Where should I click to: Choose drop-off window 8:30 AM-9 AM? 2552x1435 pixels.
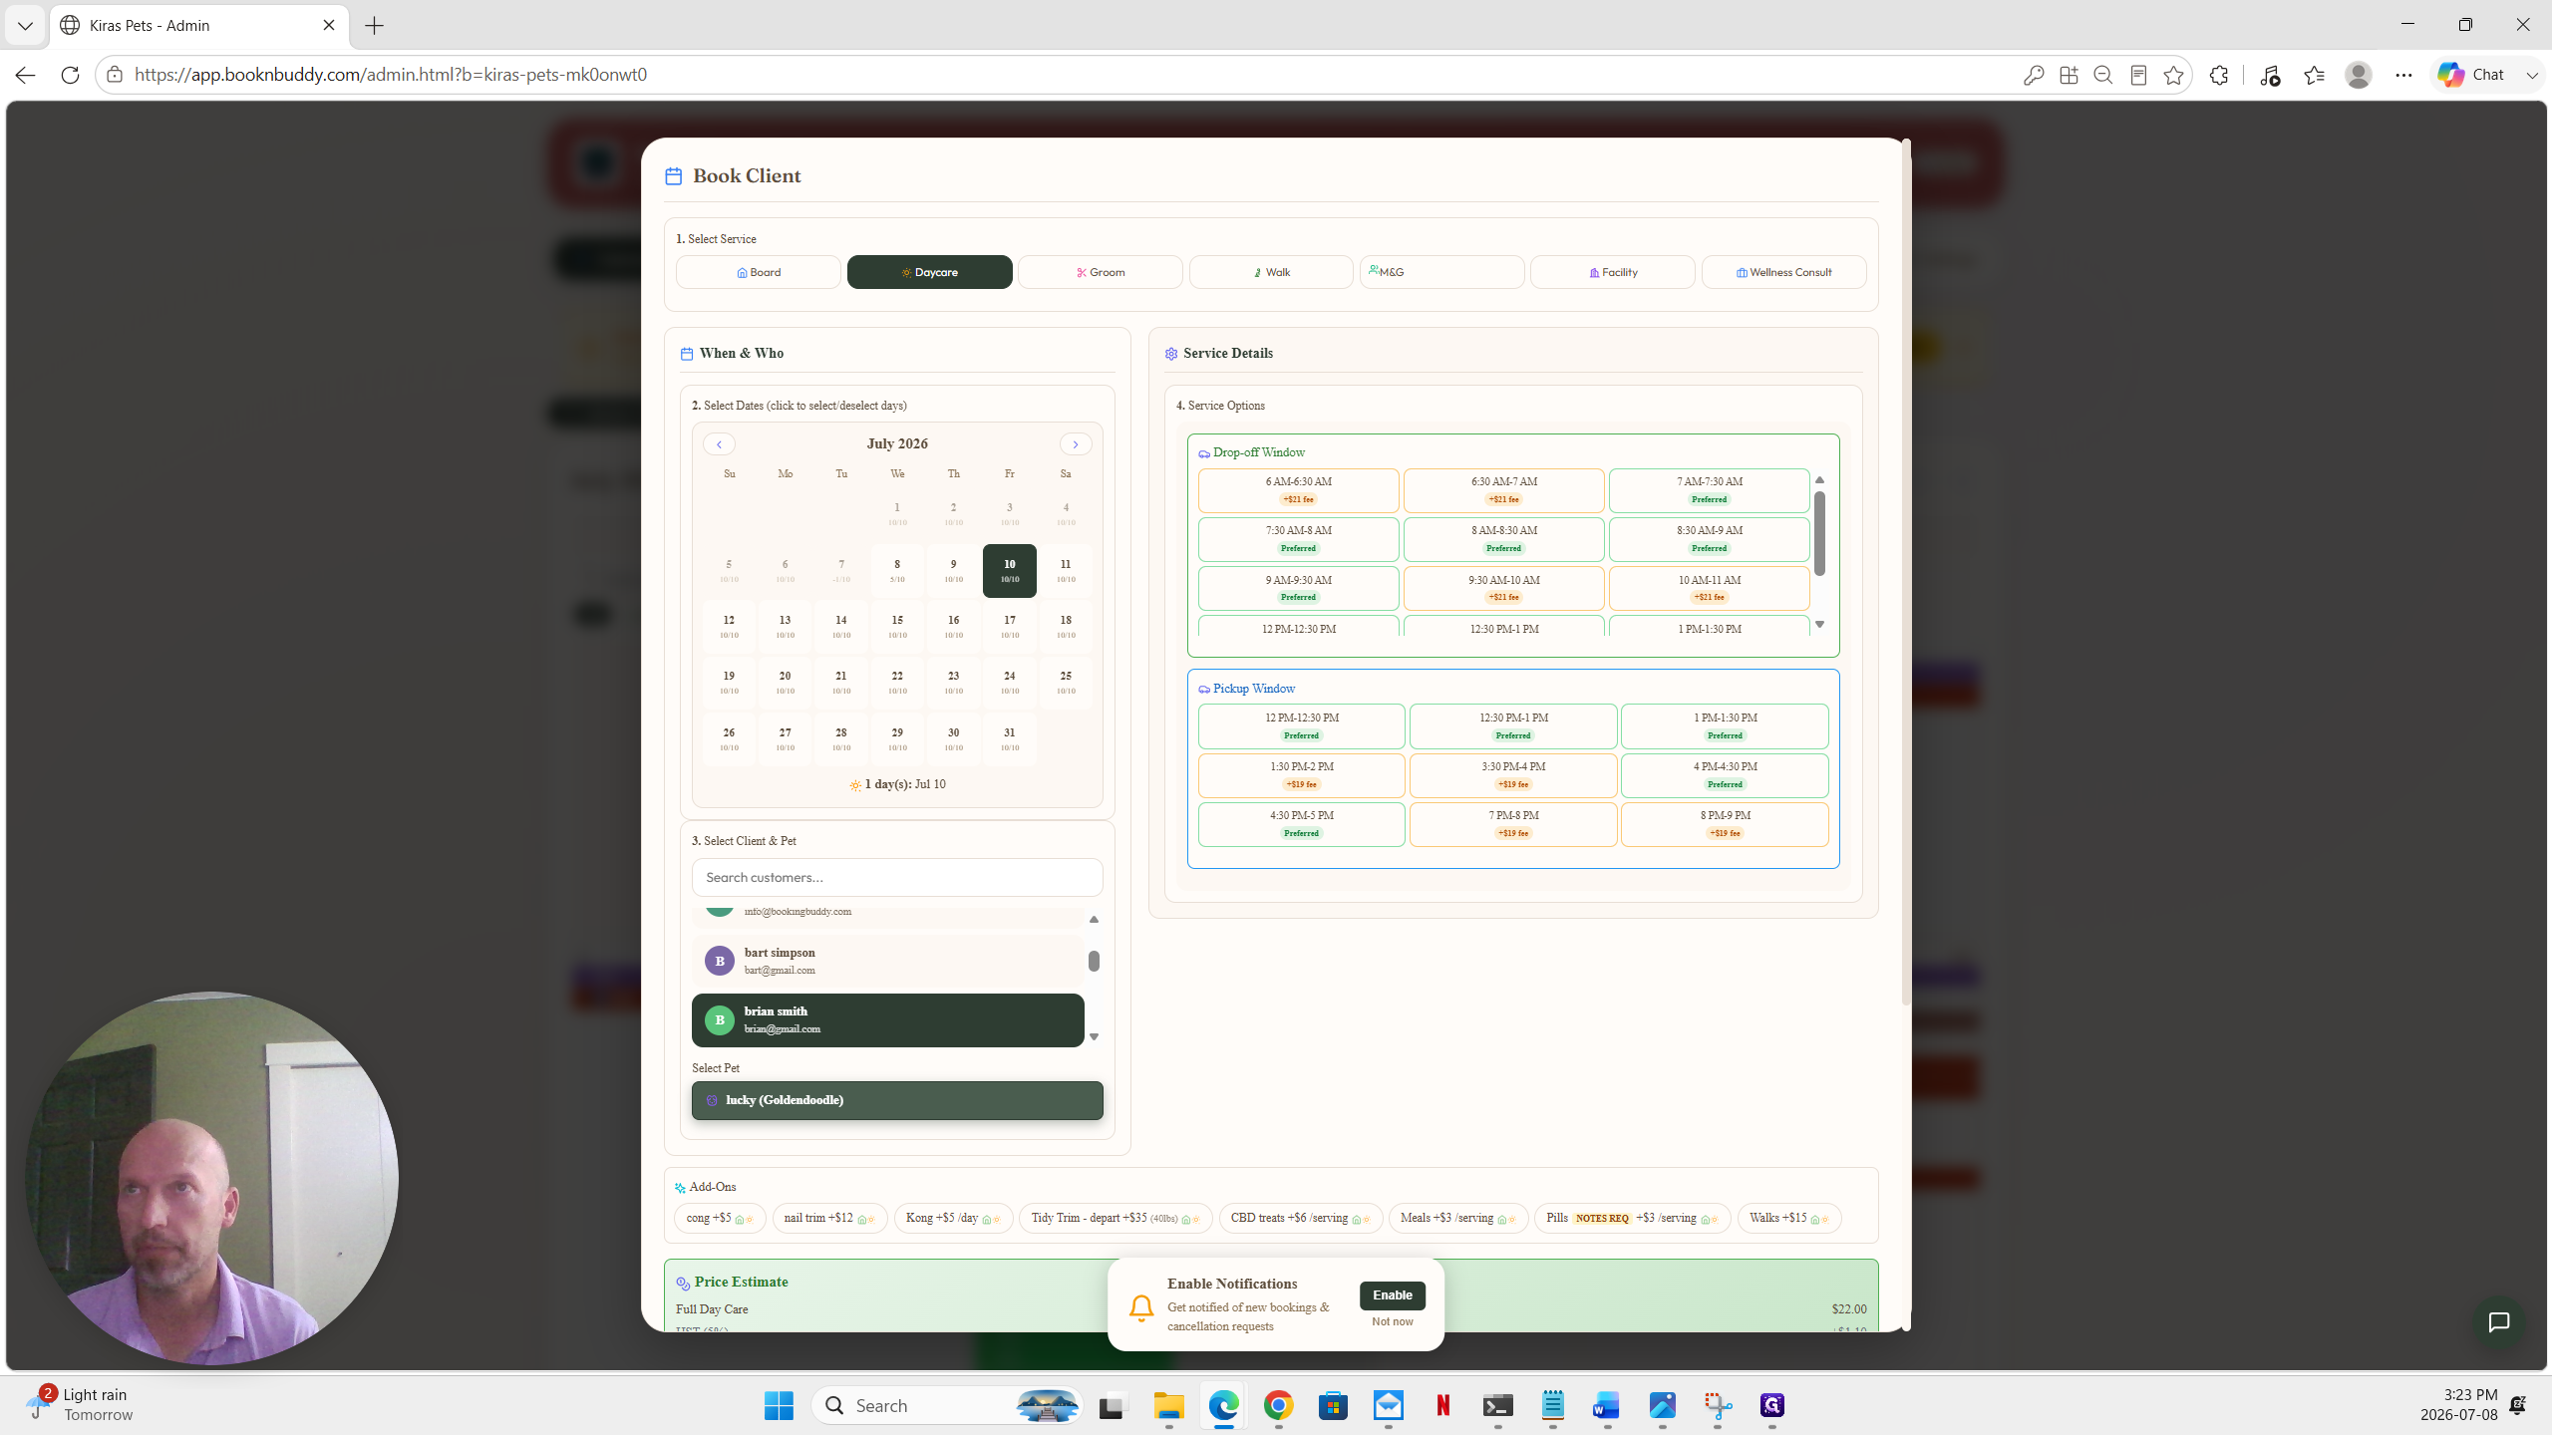[1709, 538]
